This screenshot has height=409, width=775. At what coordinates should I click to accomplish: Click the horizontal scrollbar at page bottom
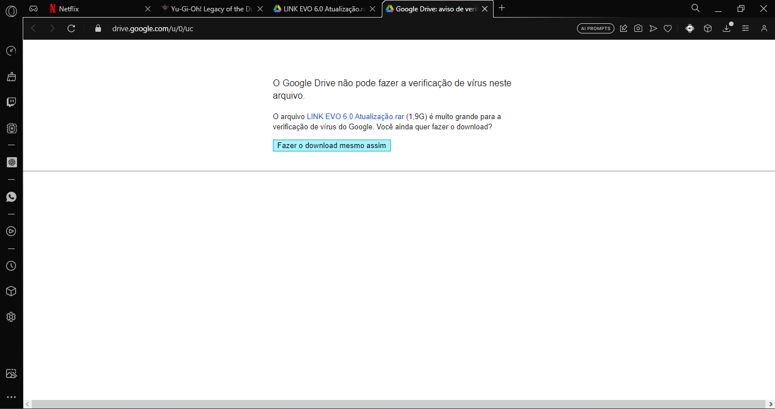point(399,404)
